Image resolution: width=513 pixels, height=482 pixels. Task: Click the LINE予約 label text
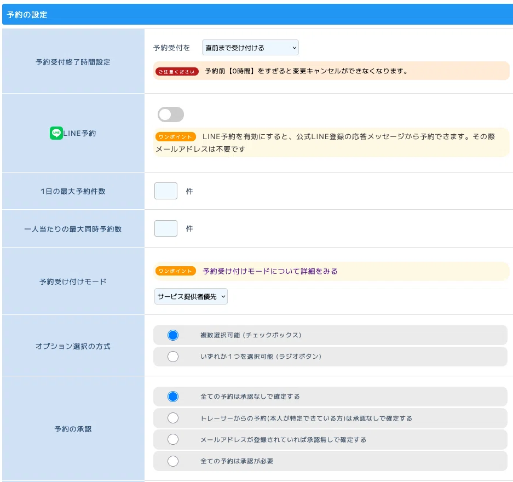(79, 133)
